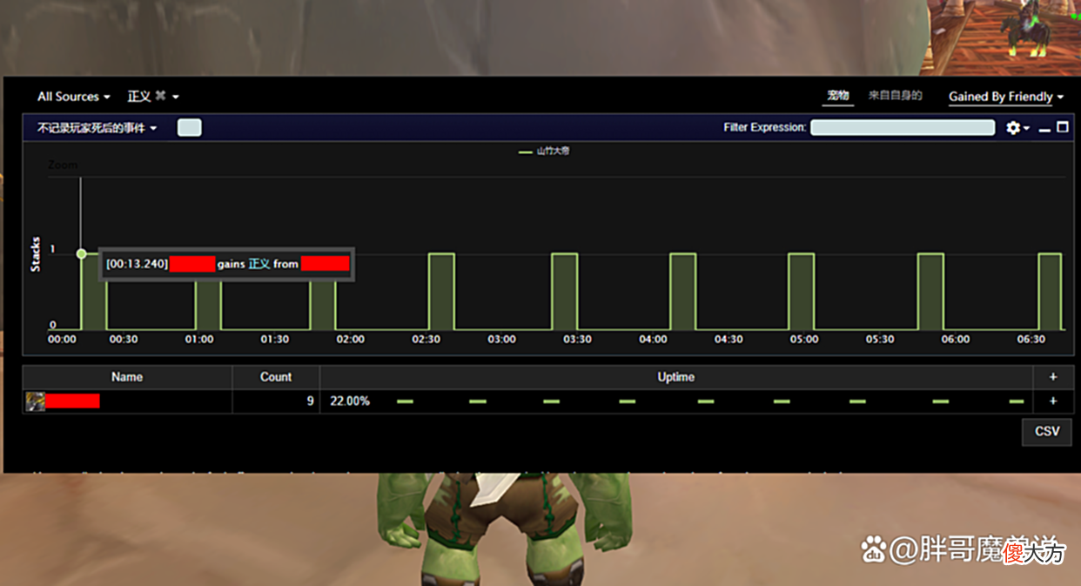This screenshot has width=1081, height=586.
Task: Click the 06:30 axis label
Action: tap(1031, 340)
